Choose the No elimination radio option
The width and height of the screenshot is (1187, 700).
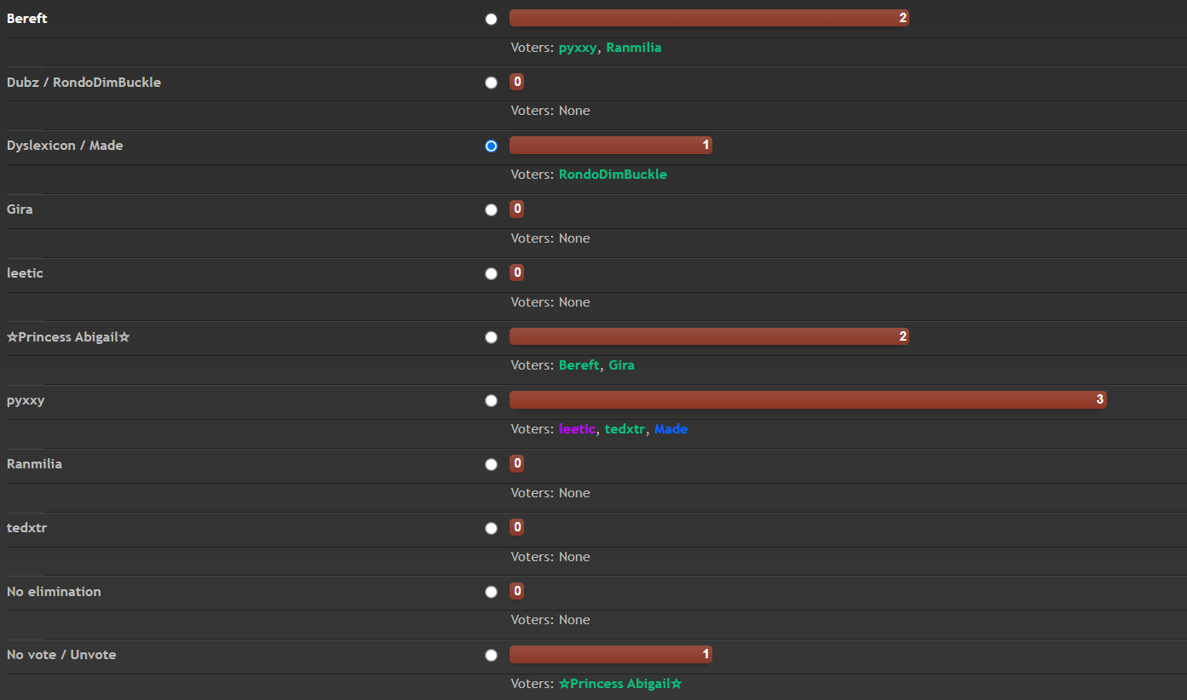[x=491, y=591]
